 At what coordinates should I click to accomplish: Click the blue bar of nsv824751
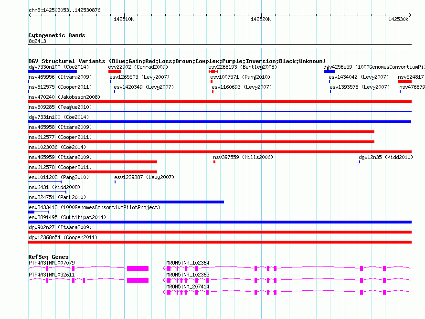tap(126, 202)
